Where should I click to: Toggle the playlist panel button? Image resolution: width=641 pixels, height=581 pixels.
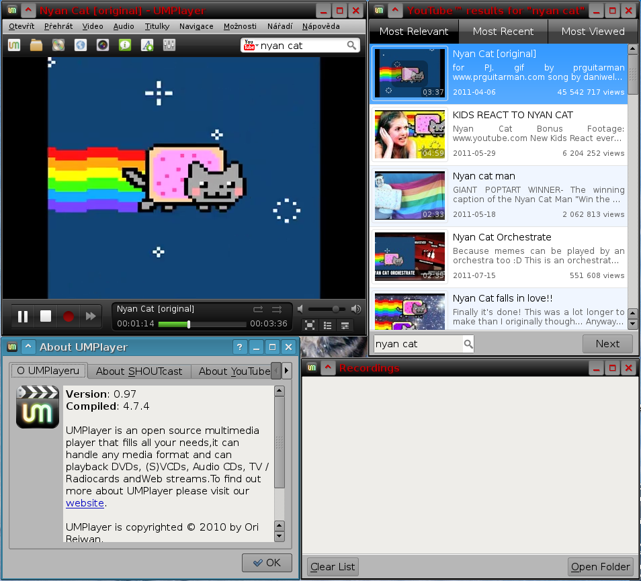click(327, 325)
